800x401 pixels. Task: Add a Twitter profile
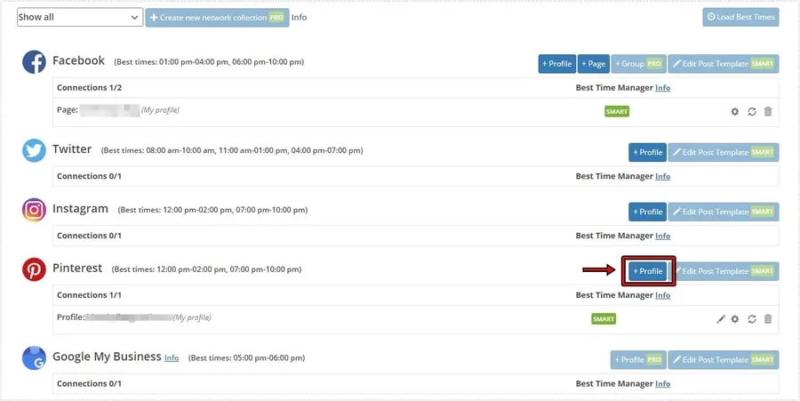(647, 152)
